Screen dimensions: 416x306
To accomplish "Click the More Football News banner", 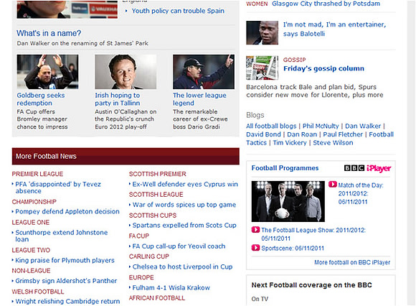I will pyautogui.click(x=126, y=156).
